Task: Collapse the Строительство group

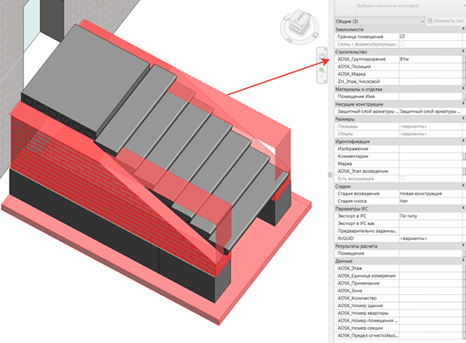Action: 463,51
